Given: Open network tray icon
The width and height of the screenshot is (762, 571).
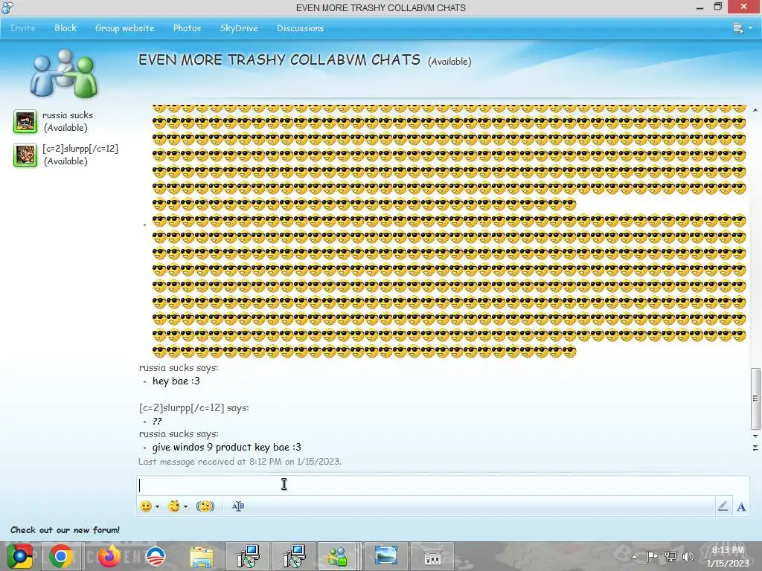Looking at the screenshot, I should point(670,556).
